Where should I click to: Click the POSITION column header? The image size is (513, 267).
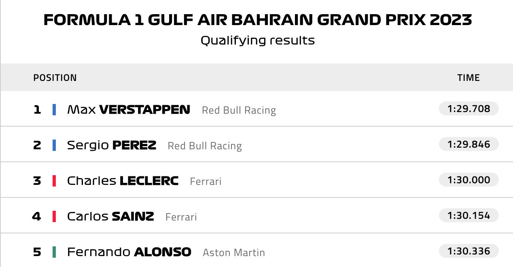point(55,78)
